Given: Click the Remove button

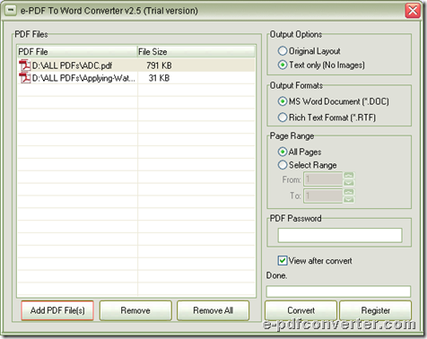Looking at the screenshot, I should pyautogui.click(x=135, y=310).
